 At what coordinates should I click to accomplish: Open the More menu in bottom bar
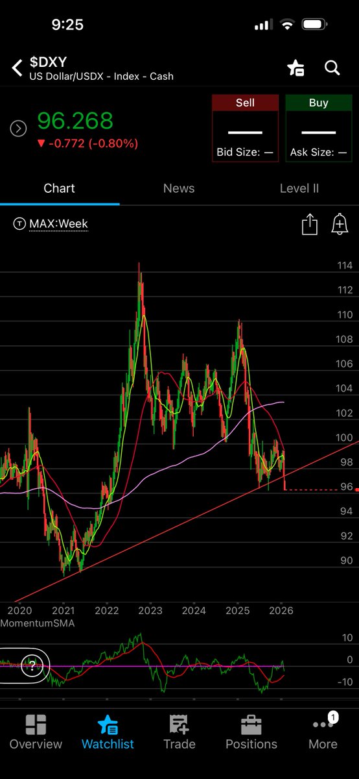click(x=323, y=732)
